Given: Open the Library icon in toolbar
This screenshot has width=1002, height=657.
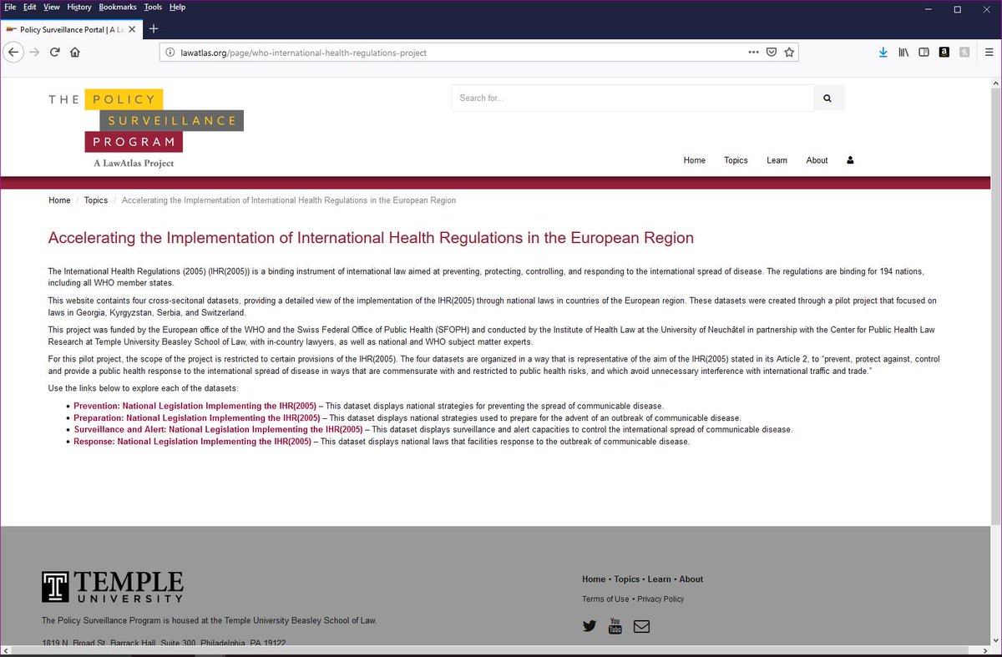Looking at the screenshot, I should pyautogui.click(x=903, y=52).
